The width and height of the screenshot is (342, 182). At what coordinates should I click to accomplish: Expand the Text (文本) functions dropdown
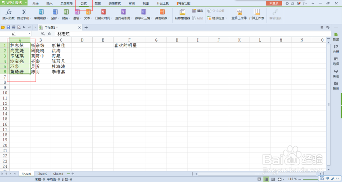coord(92,18)
